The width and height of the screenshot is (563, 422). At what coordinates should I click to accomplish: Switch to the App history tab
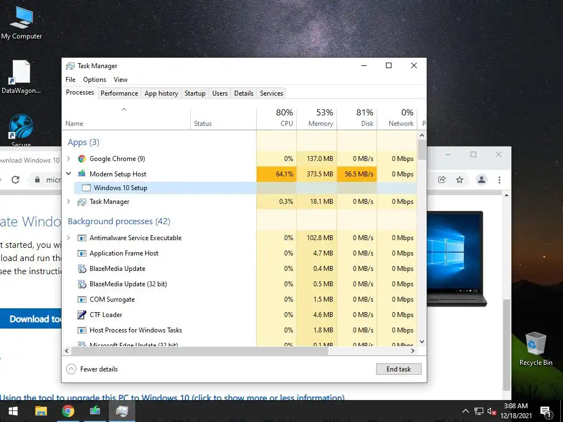(x=161, y=93)
